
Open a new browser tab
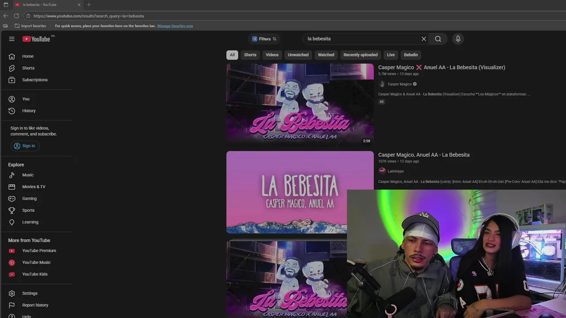(x=89, y=4)
